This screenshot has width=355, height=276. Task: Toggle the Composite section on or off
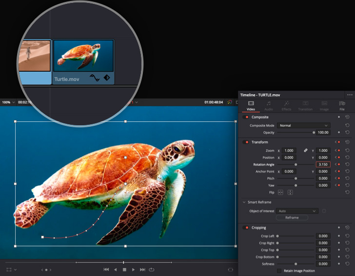(246, 117)
